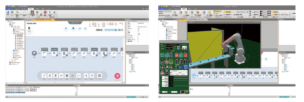Click ワークスペース button in left window
This screenshot has width=304, height=102.
(9, 9)
